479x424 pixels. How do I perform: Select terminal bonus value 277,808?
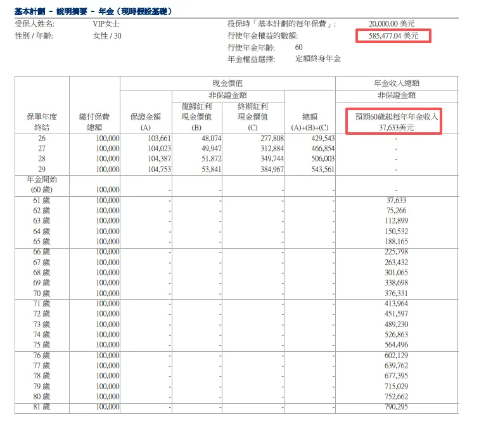pos(272,139)
